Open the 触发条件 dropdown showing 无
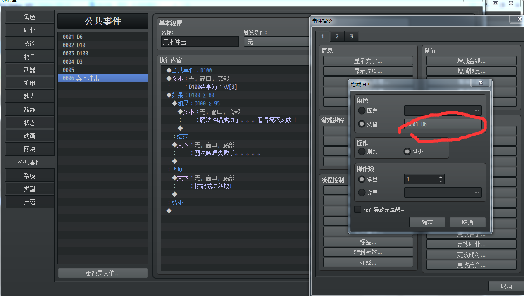524x296 pixels. [276, 42]
